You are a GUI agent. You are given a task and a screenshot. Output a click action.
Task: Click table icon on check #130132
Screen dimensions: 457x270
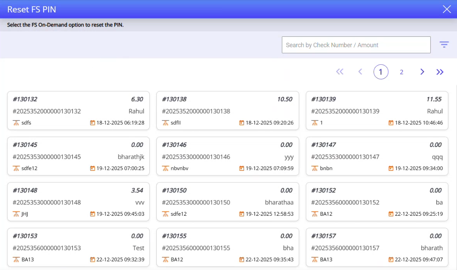point(16,123)
